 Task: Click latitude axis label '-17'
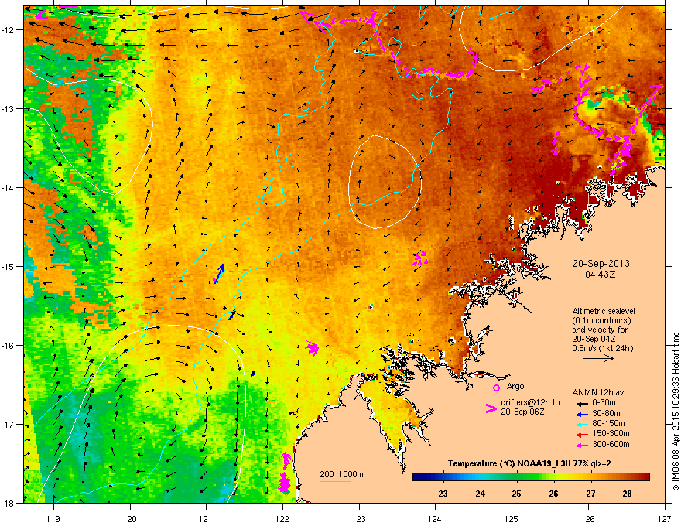pos(9,425)
